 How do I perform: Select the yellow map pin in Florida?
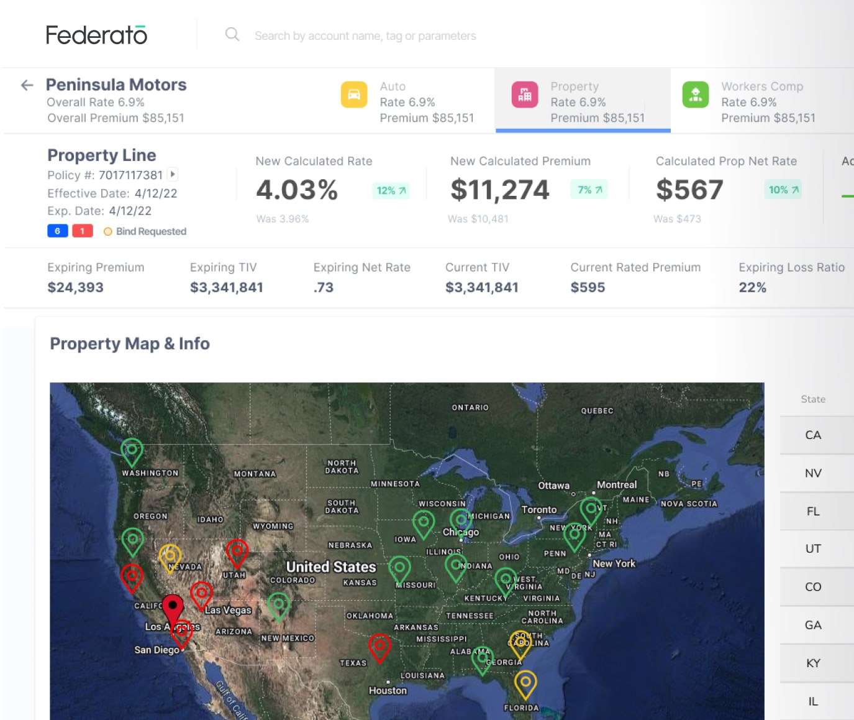[525, 682]
